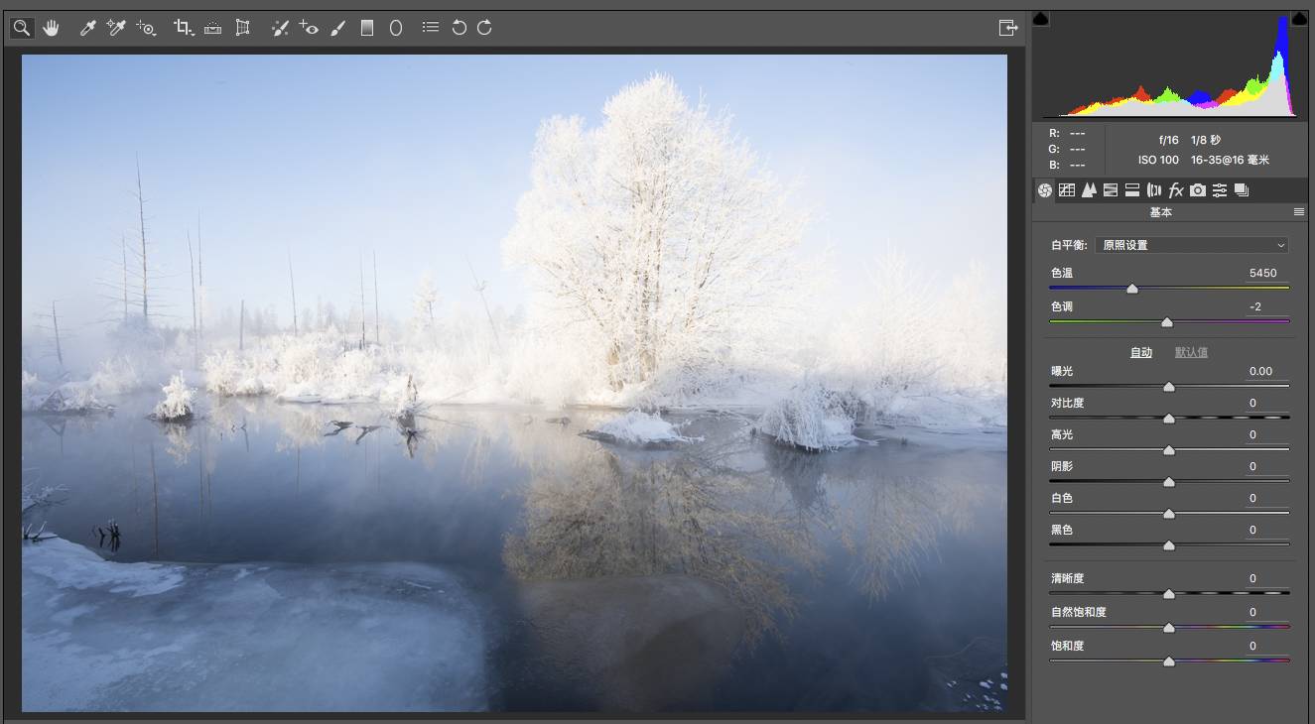Pick the White Balance eyedropper tool

tap(87, 28)
